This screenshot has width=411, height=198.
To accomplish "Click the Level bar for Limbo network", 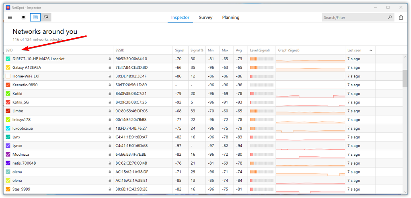I will tap(262, 111).
